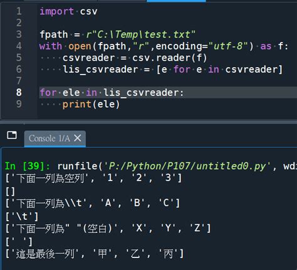This screenshot has width=297, height=270.
Task: Click the 'In [39]:' console prompt
Action: click(x=28, y=166)
